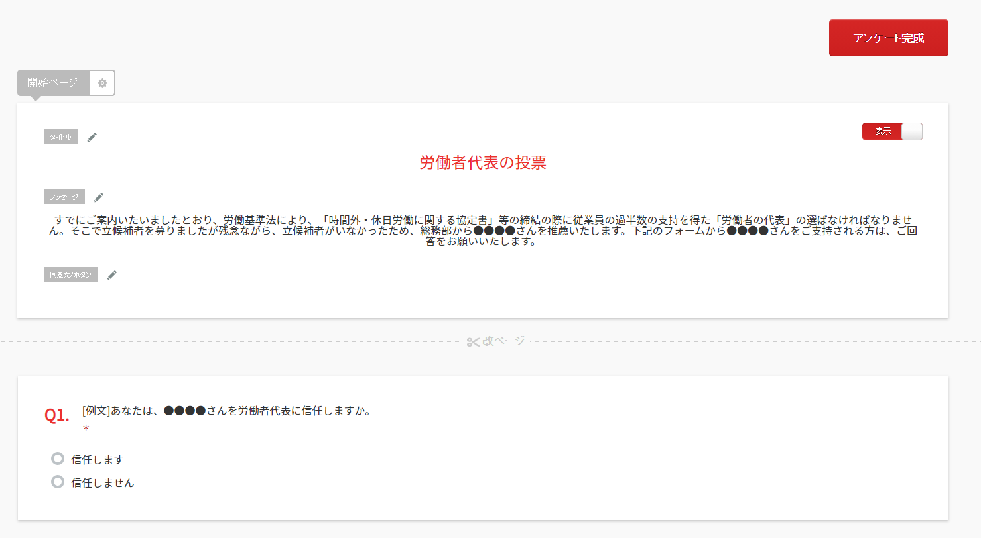Select the 信任します radio option
This screenshot has width=981, height=538.
pyautogui.click(x=58, y=458)
